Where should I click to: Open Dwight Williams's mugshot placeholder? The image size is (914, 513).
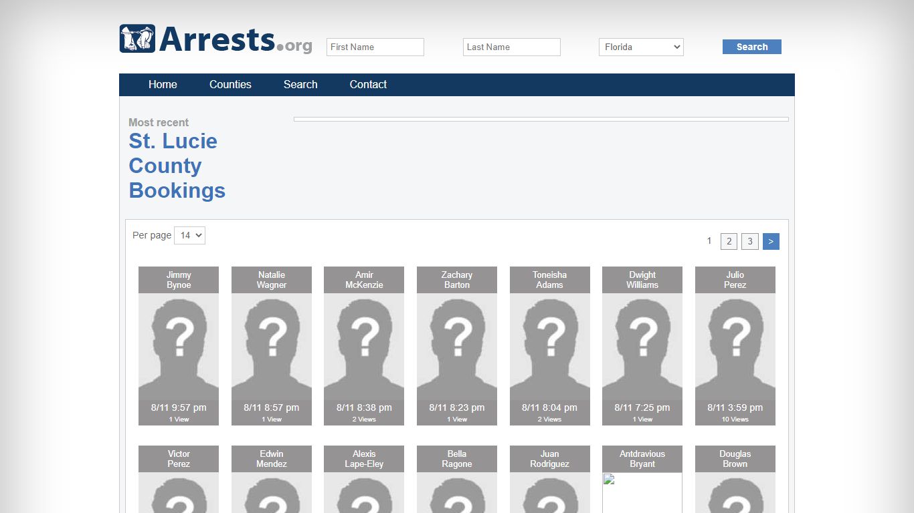pyautogui.click(x=642, y=346)
